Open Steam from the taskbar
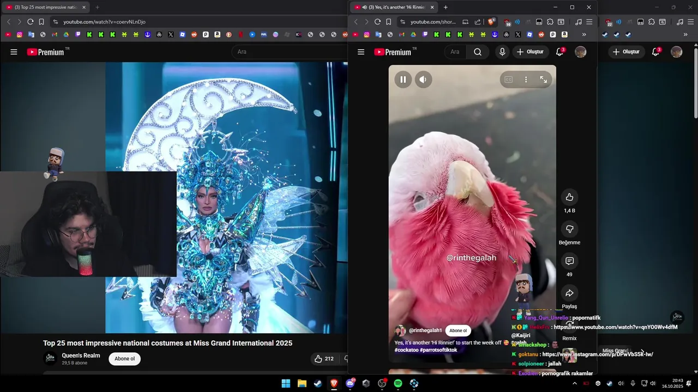Screen dimensions: 698x392 (318, 383)
